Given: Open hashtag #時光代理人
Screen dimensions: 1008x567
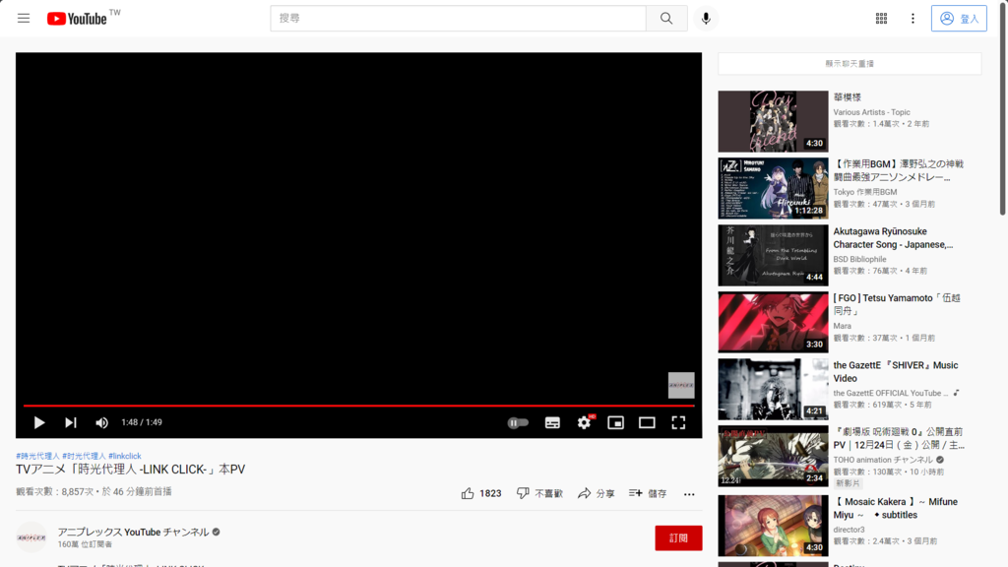Looking at the screenshot, I should click(38, 456).
